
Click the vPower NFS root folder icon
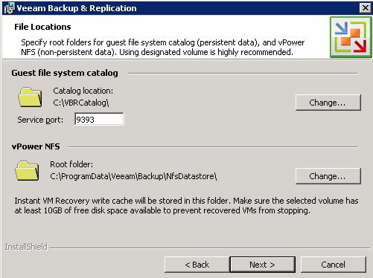pyautogui.click(x=27, y=171)
